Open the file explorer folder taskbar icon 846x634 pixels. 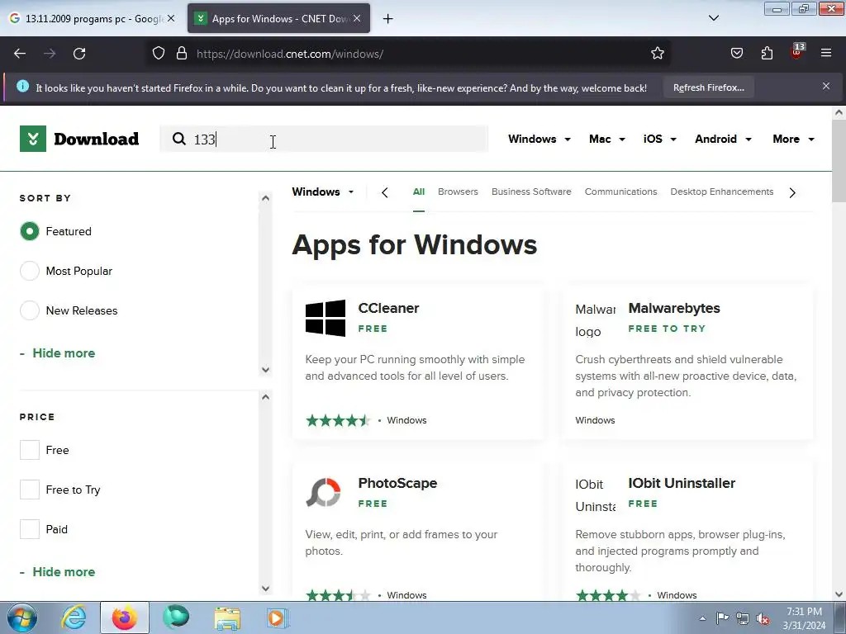227,617
